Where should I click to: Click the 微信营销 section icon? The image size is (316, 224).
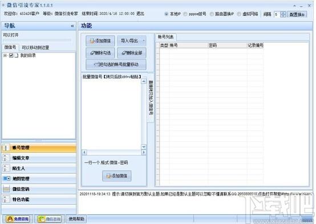click(x=6, y=189)
